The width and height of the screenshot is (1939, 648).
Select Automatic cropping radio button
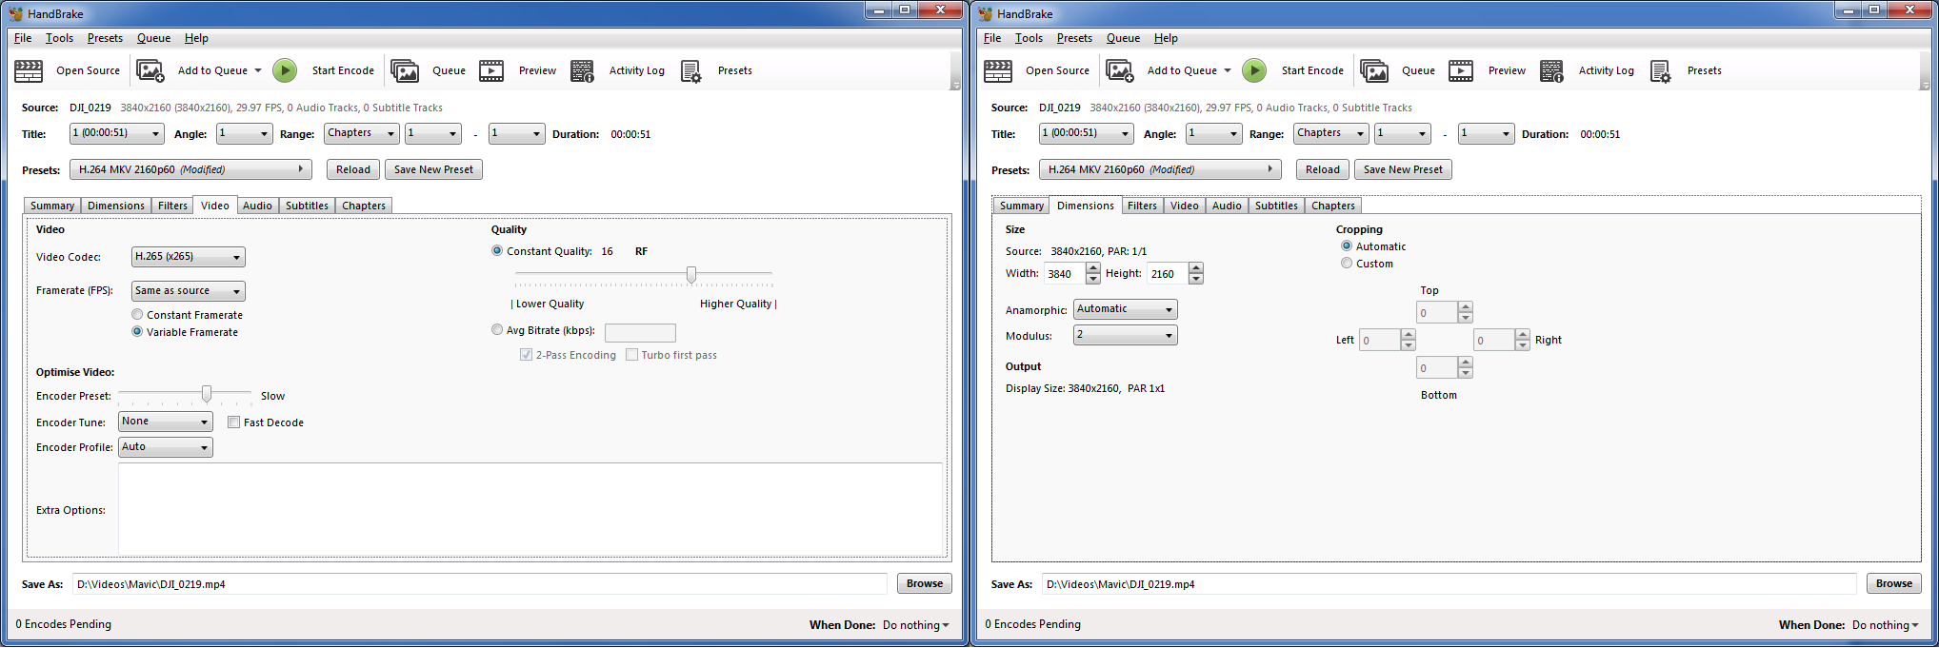(x=1347, y=246)
